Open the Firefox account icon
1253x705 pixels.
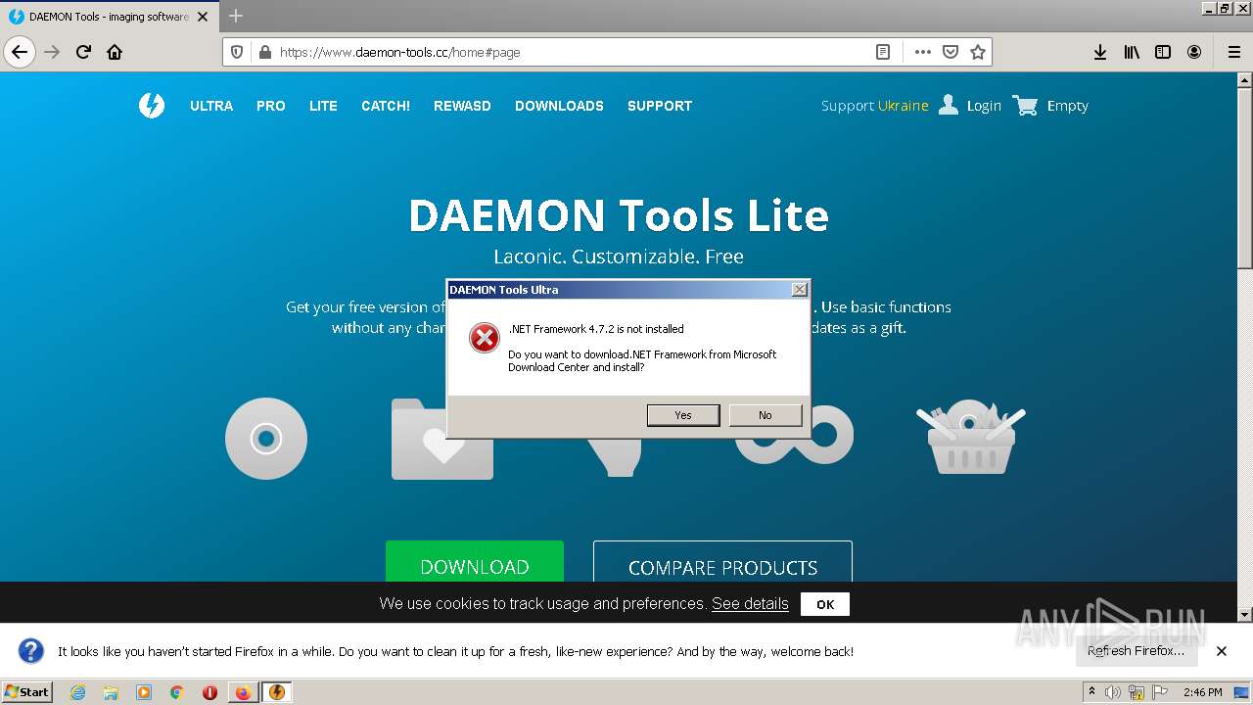(1194, 52)
